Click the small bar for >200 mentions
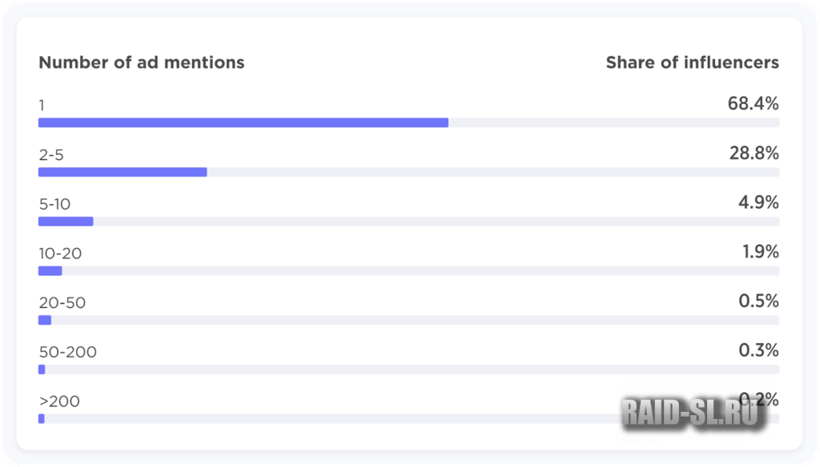This screenshot has width=820, height=467. 42,418
